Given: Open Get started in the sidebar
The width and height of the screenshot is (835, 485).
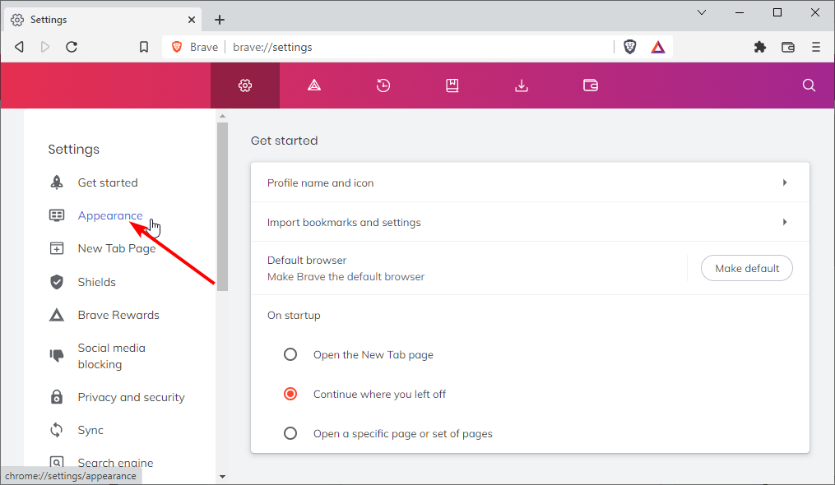Looking at the screenshot, I should point(108,182).
